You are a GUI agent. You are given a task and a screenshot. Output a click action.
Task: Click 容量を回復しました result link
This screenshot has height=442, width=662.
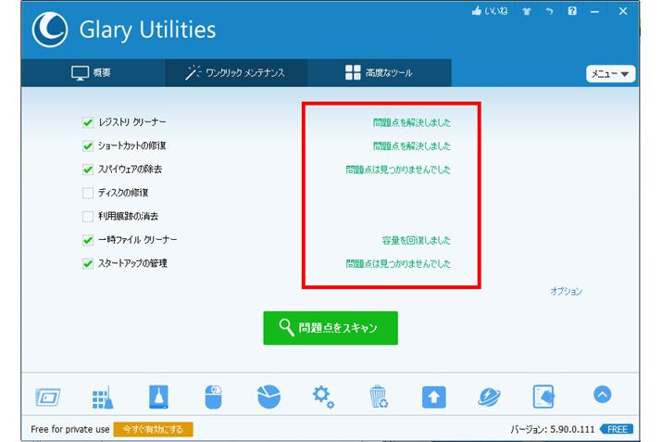(417, 240)
